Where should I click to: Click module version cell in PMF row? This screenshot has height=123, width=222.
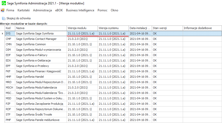click(x=82, y=120)
